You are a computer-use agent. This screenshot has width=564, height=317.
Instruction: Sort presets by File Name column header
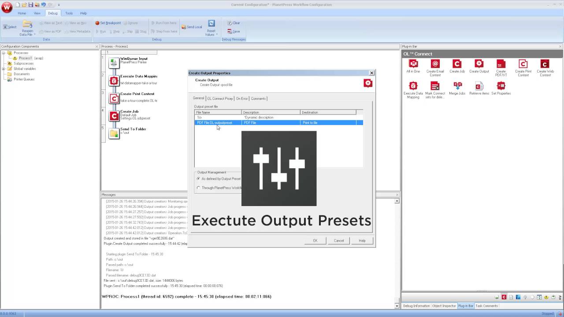219,113
